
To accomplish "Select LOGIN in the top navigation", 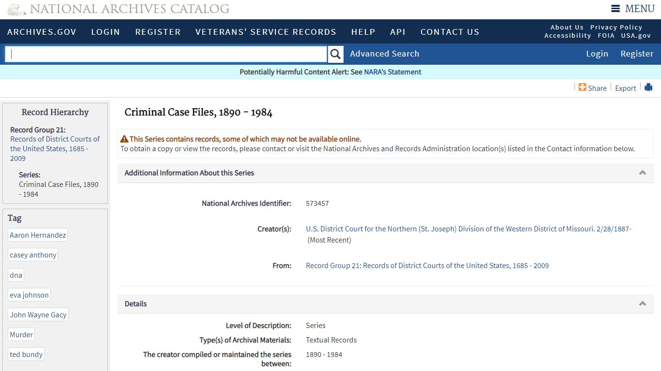I will [105, 32].
